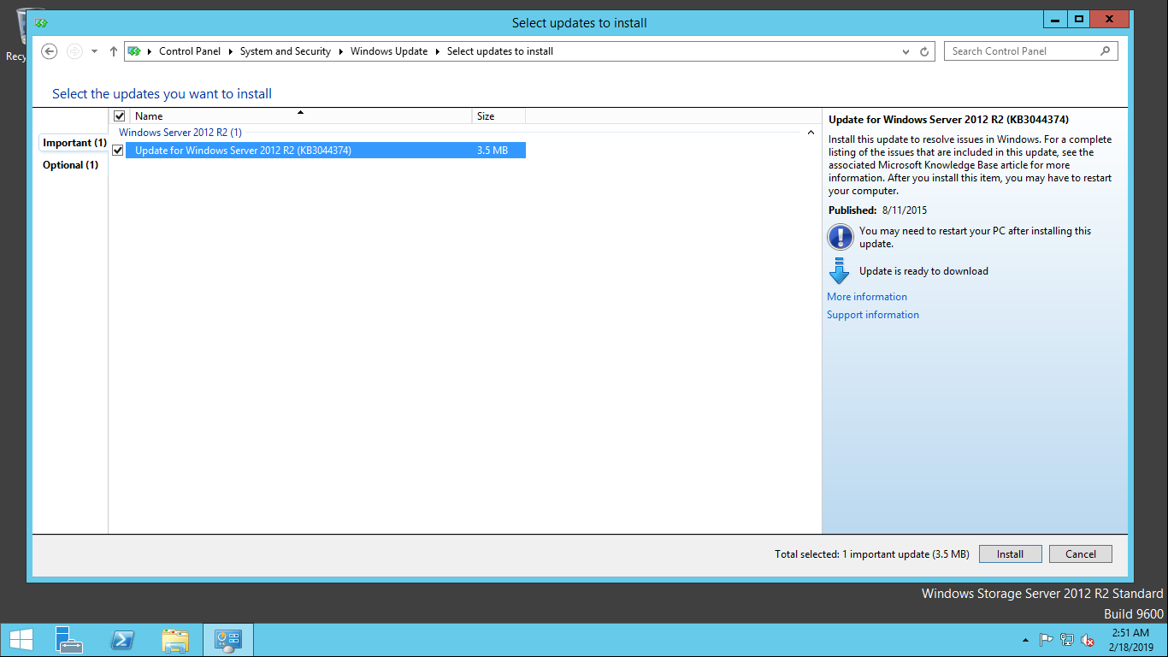Viewport: 1168px width, 657px height.
Task: Open the taskbar clock and date
Action: pyautogui.click(x=1130, y=640)
